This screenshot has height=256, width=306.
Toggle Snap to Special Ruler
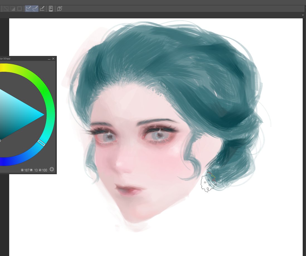pos(35,9)
